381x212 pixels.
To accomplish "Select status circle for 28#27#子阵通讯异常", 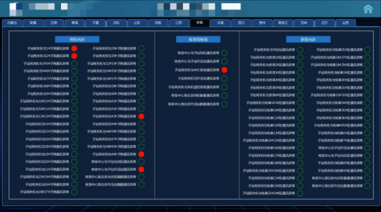I will pos(74,192).
